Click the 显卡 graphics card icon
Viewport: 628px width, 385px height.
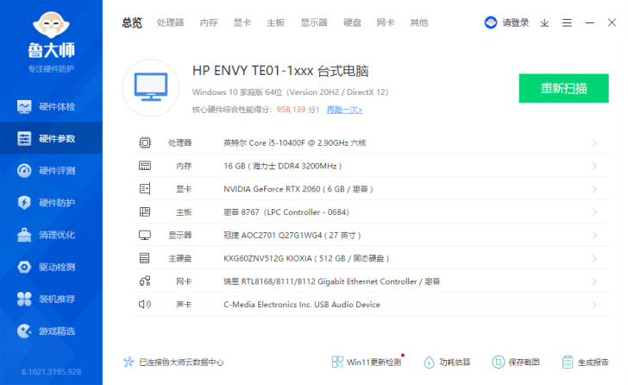pos(145,189)
